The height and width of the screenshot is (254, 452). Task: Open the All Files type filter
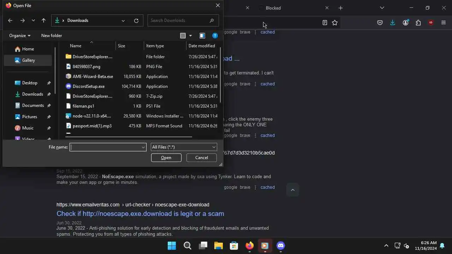(x=184, y=147)
